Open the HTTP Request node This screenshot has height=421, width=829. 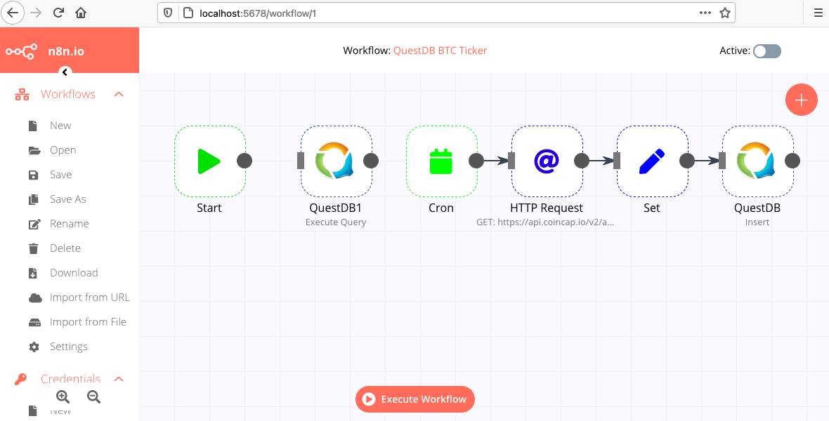[547, 161]
